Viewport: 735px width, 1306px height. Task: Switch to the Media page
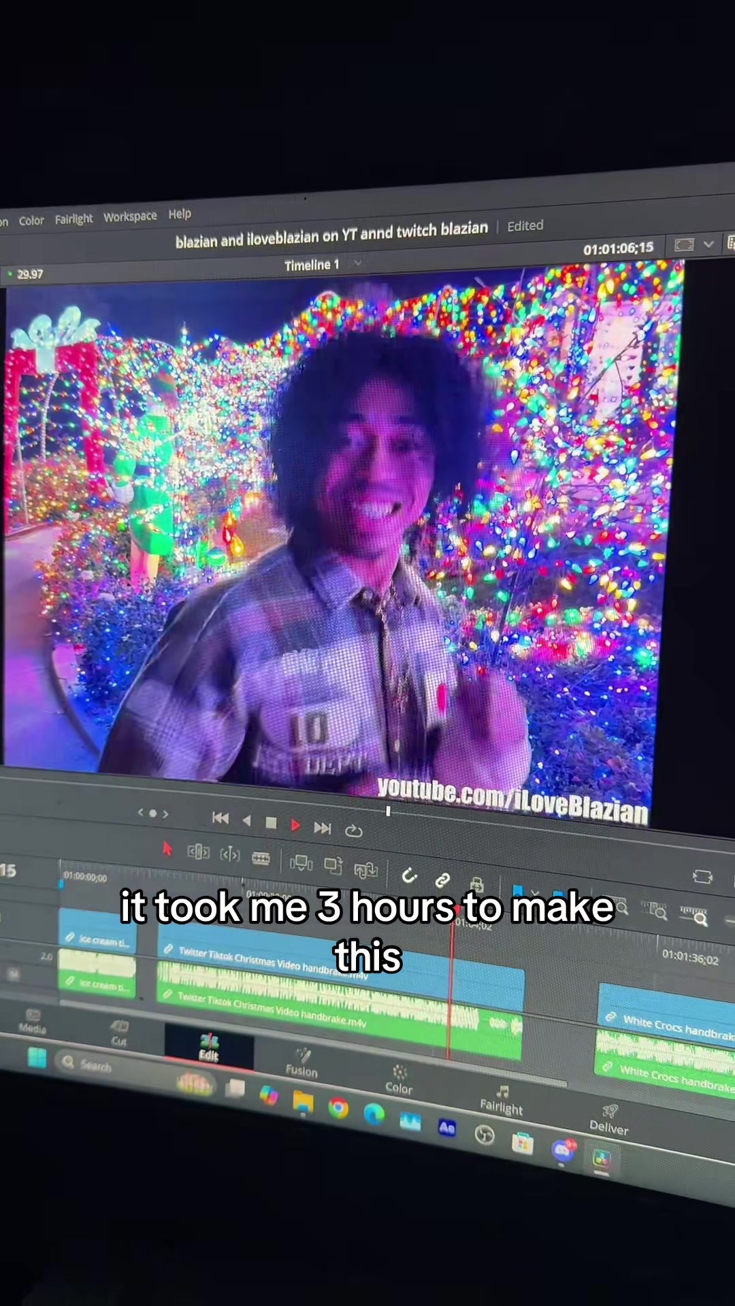click(32, 1021)
